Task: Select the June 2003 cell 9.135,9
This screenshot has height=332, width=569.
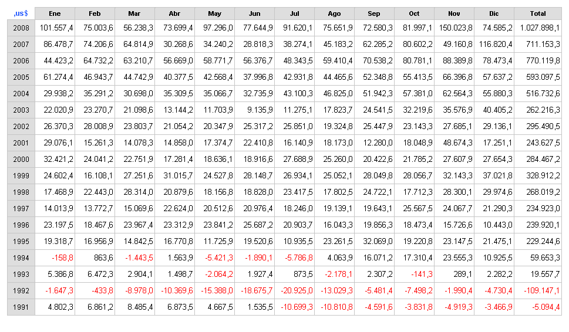Action: click(260, 110)
